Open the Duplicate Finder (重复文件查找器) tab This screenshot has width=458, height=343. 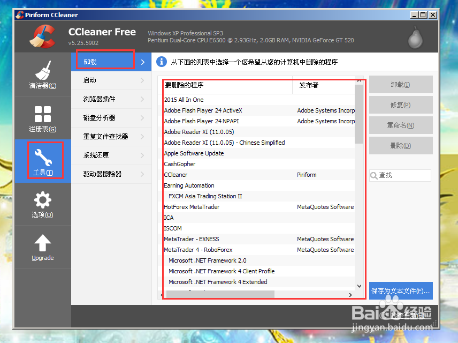(x=111, y=137)
